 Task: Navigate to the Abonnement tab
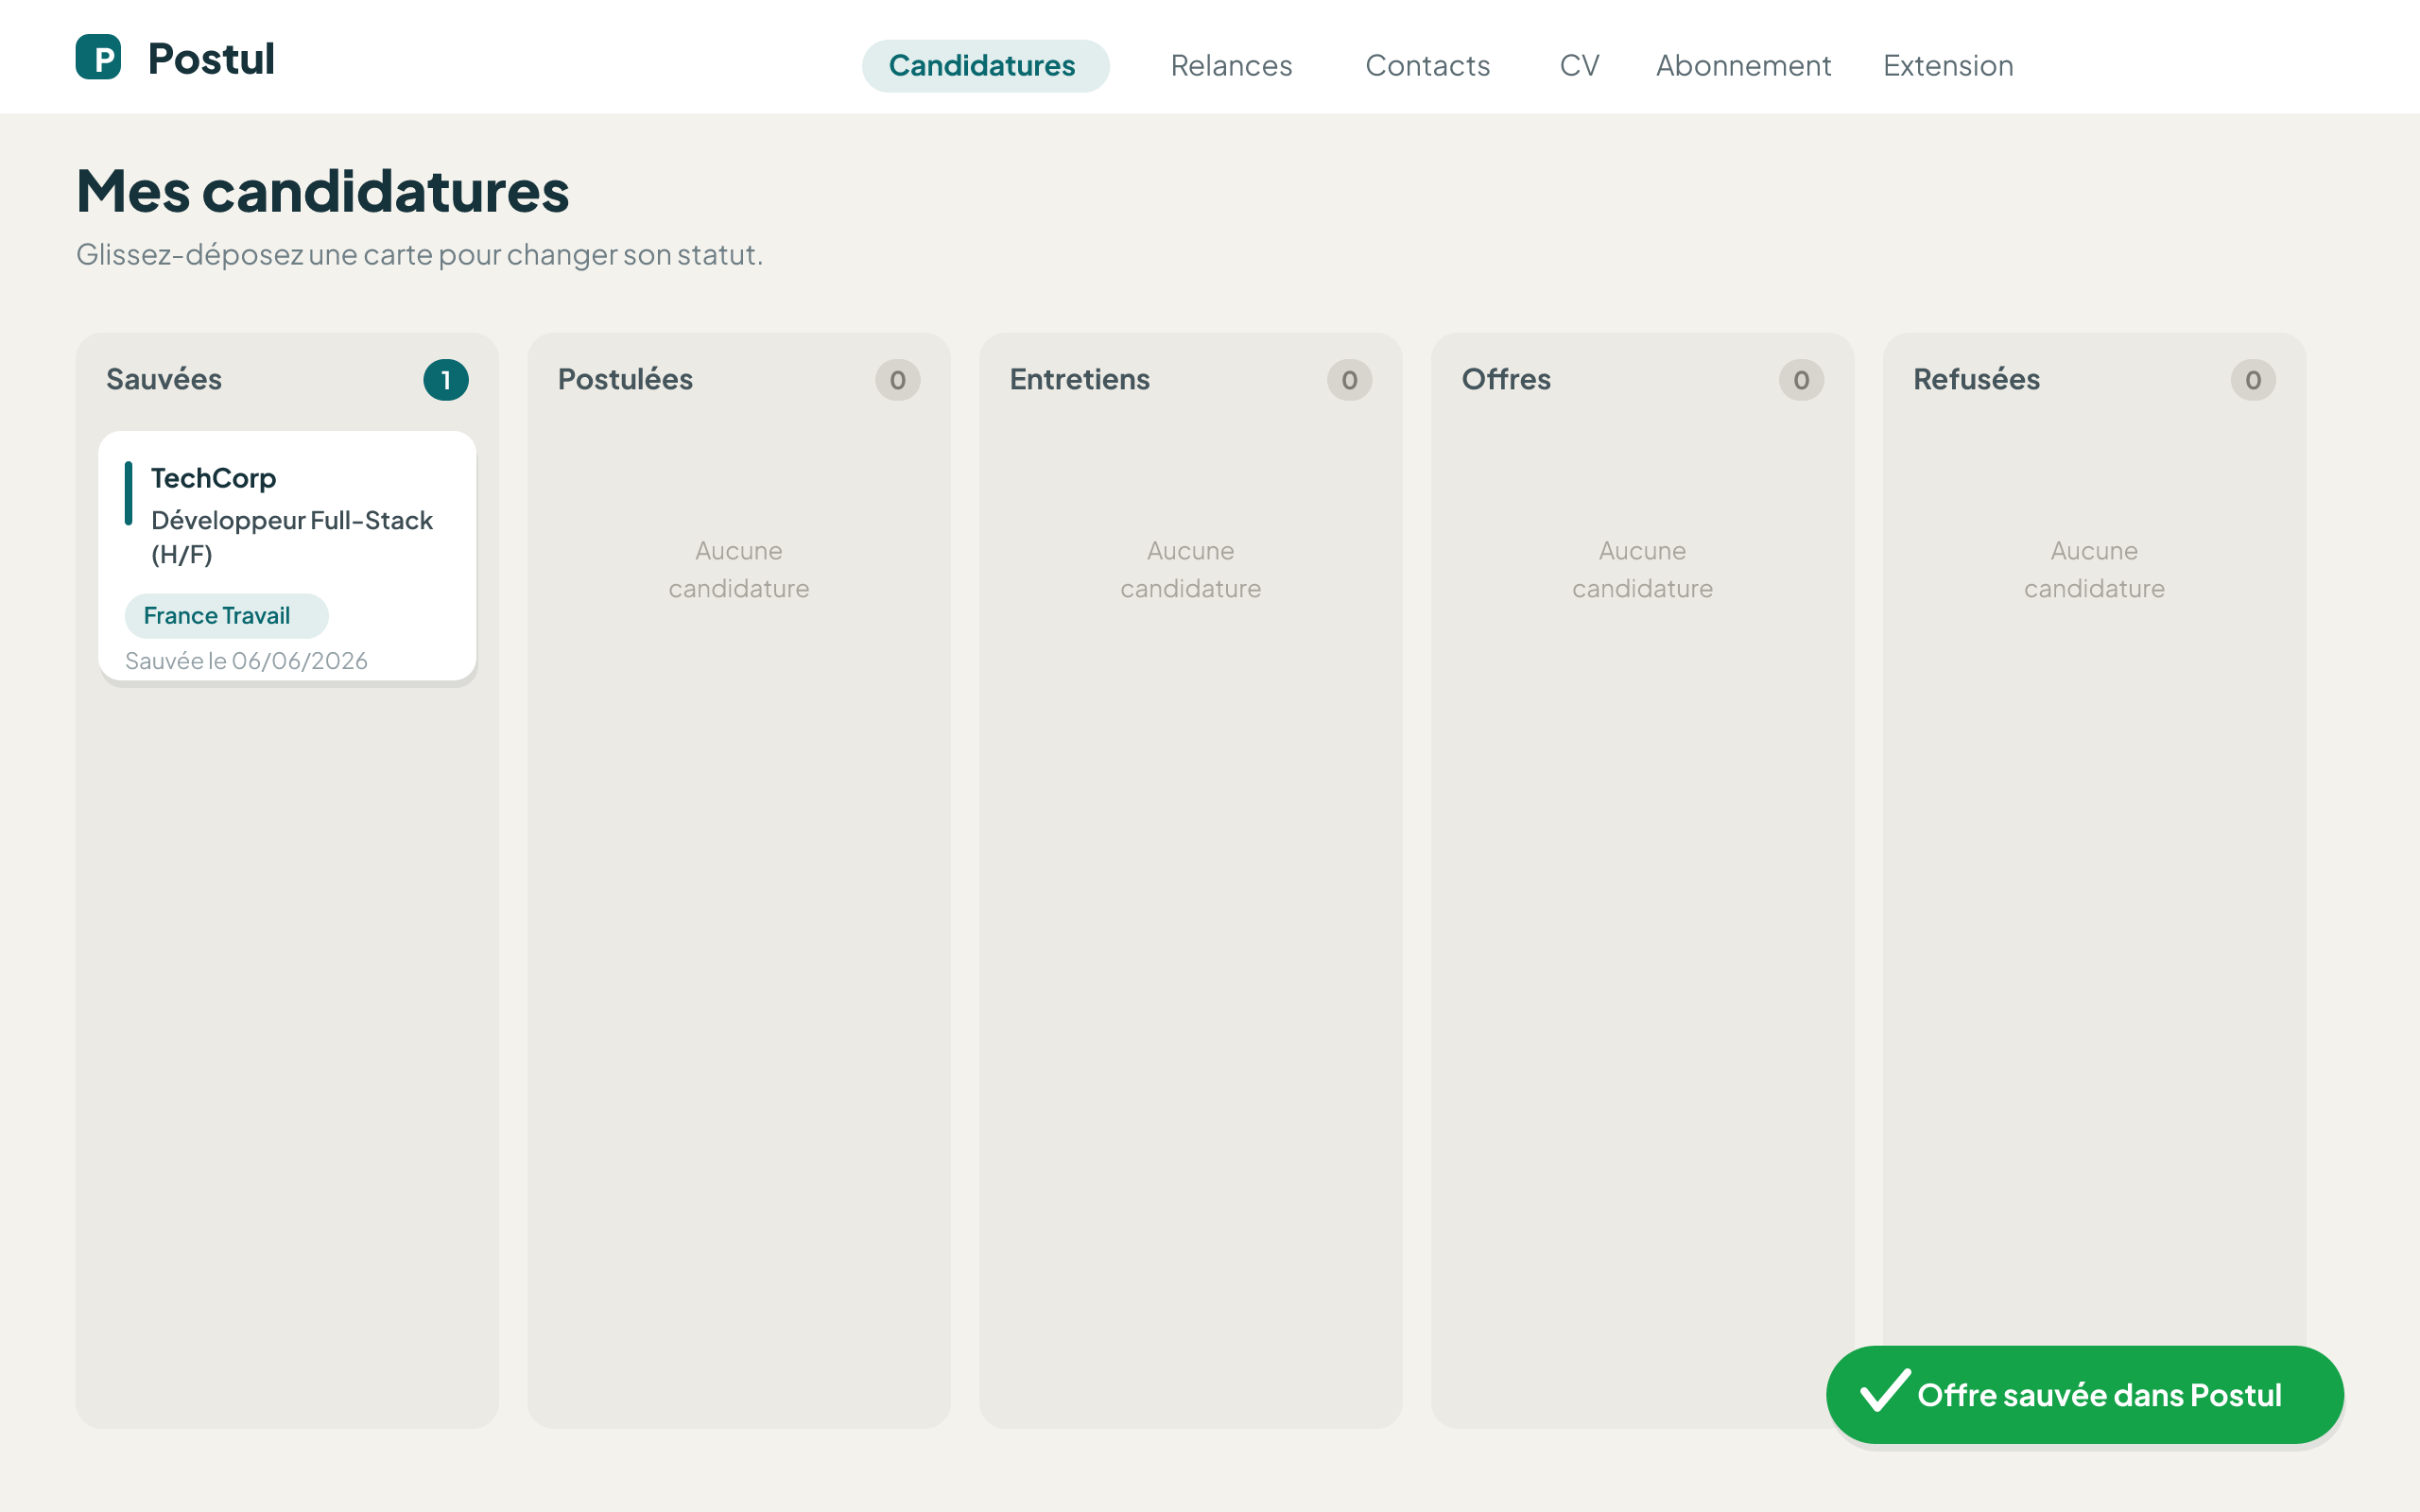pos(1743,66)
